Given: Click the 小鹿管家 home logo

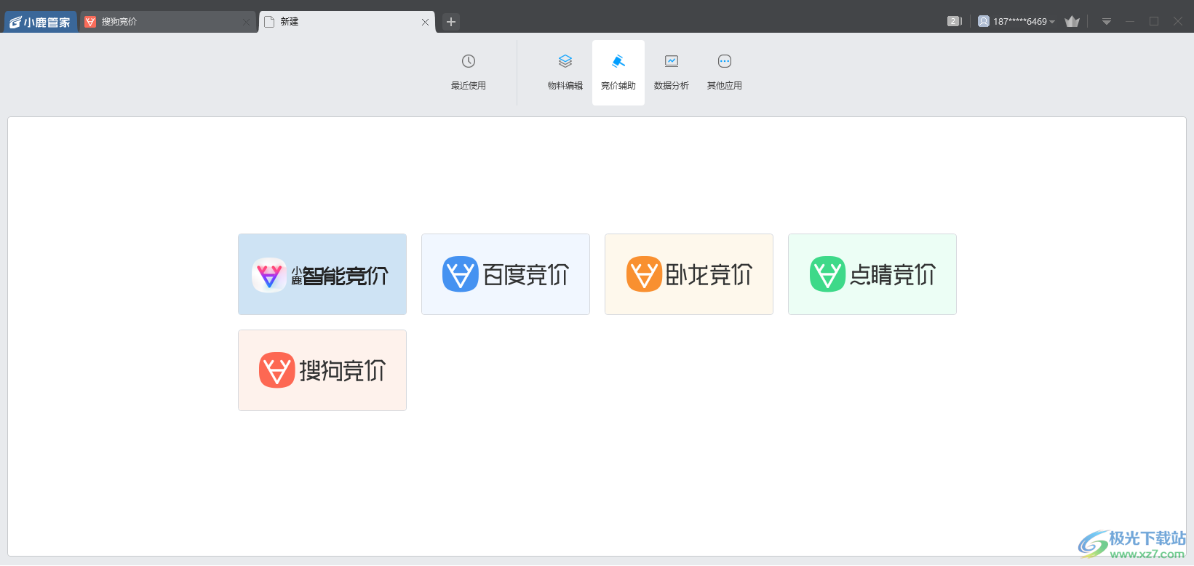Looking at the screenshot, I should tap(41, 22).
